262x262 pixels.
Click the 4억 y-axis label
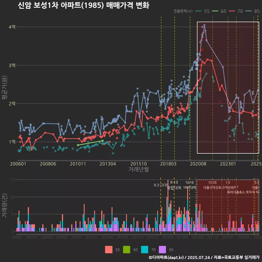click(12, 27)
